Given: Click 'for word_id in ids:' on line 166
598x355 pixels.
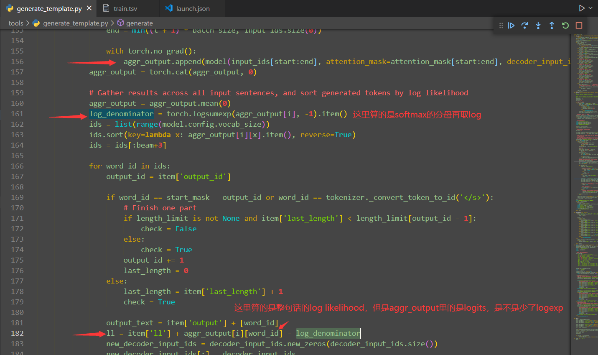Looking at the screenshot, I should pos(130,166).
